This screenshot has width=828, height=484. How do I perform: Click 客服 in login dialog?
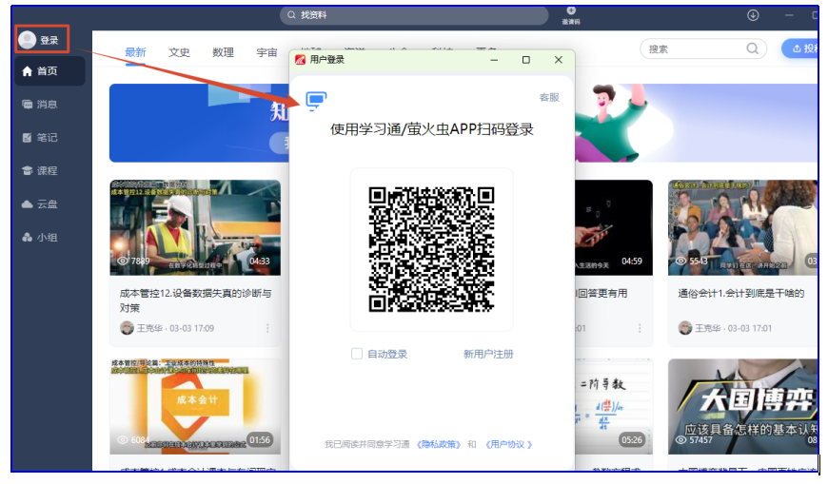pos(549,98)
